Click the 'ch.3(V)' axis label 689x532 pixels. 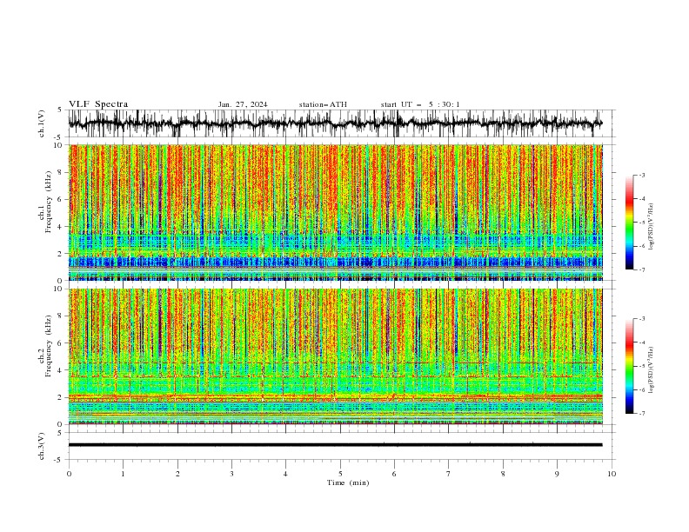(x=42, y=446)
